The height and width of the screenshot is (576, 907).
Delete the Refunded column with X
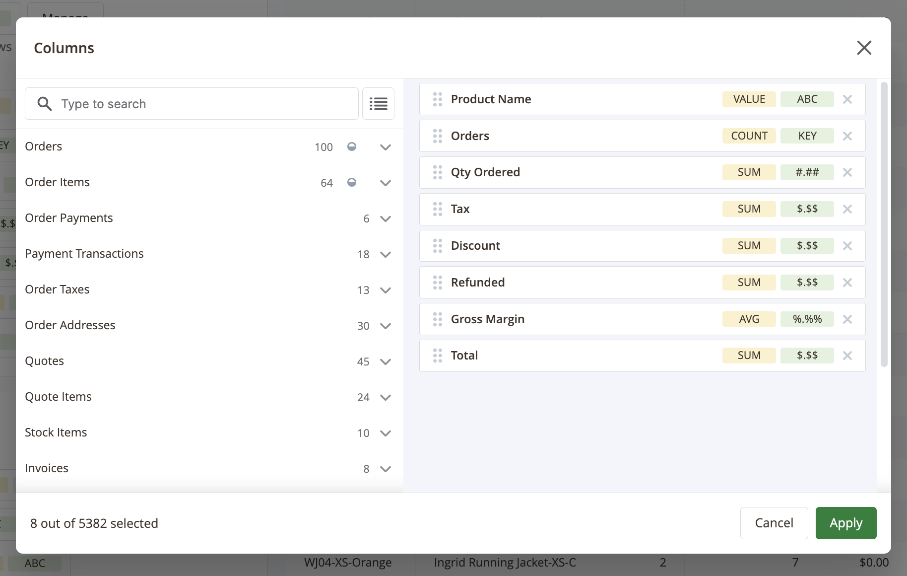point(847,283)
